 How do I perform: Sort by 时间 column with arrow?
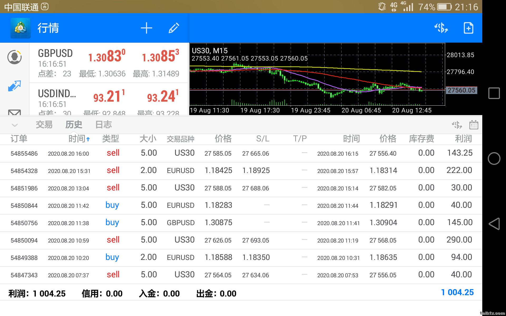pos(79,139)
